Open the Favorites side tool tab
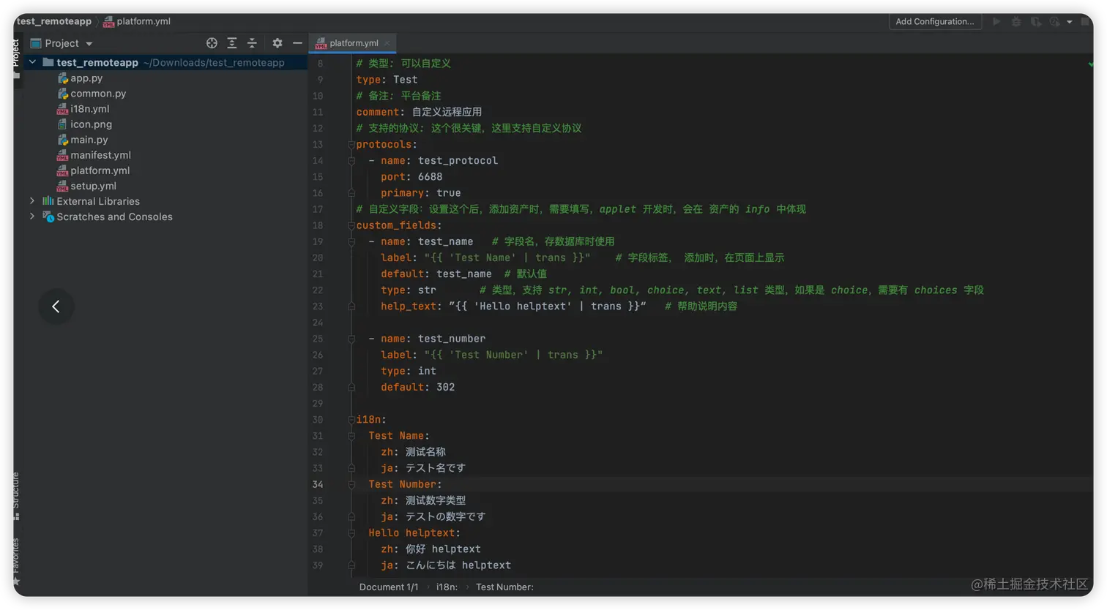1107x610 pixels. click(15, 561)
